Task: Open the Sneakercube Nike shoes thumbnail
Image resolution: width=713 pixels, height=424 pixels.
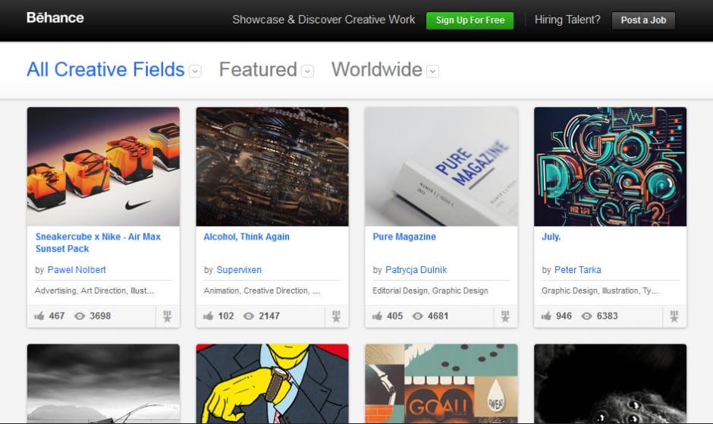Action: point(103,167)
